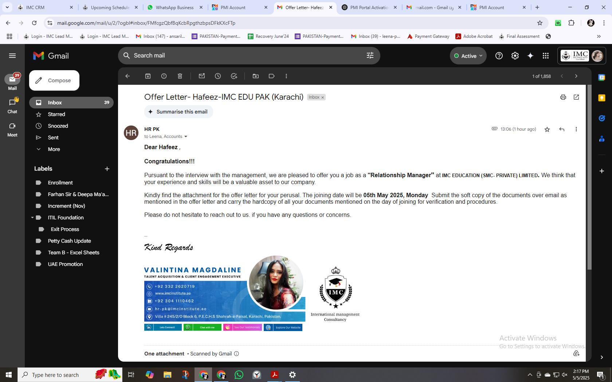Image resolution: width=612 pixels, height=382 pixels.
Task: Switch to PMI Portal Activation tab
Action: (369, 7)
